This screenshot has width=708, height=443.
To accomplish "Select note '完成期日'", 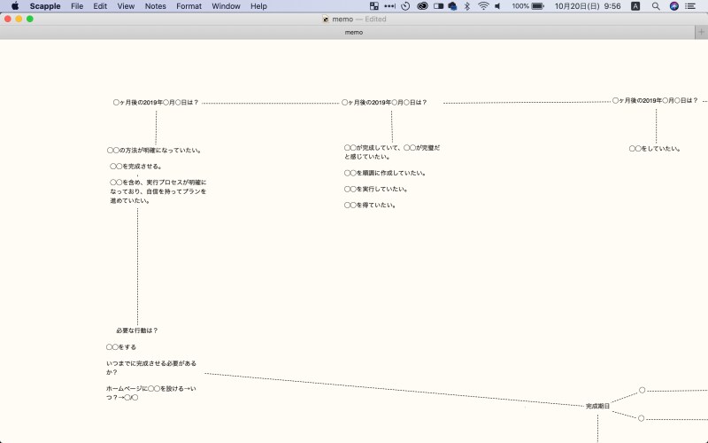I will [597, 406].
